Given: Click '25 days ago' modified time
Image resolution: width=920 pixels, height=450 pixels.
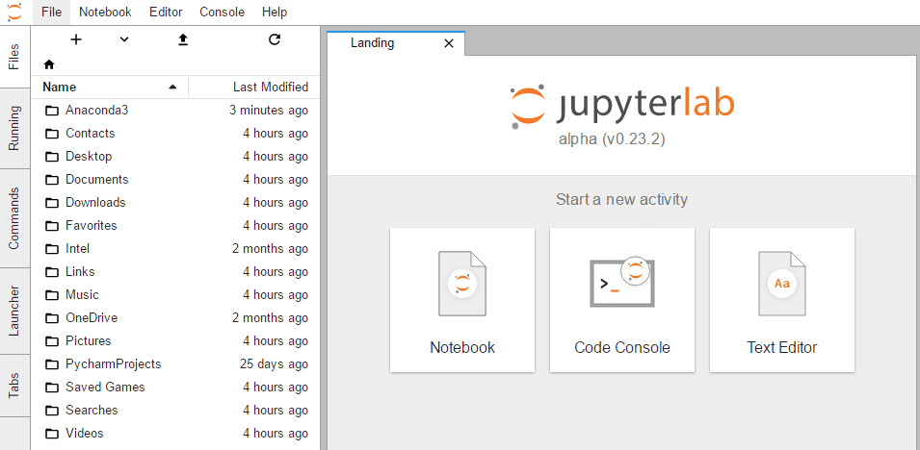Looking at the screenshot, I should tap(274, 363).
